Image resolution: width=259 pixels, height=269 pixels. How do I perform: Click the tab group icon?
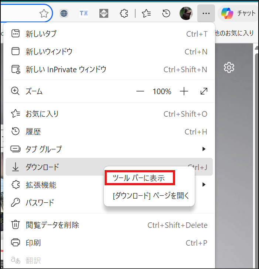point(16,149)
